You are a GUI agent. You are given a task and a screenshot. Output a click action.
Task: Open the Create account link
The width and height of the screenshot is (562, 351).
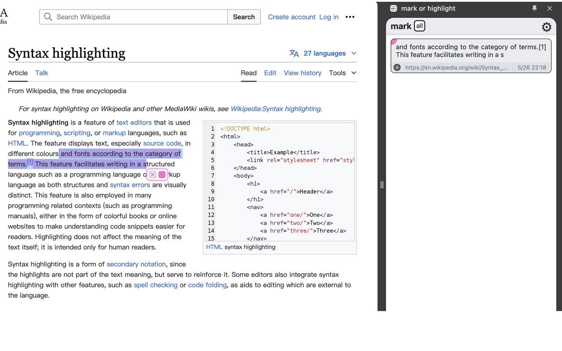point(292,17)
